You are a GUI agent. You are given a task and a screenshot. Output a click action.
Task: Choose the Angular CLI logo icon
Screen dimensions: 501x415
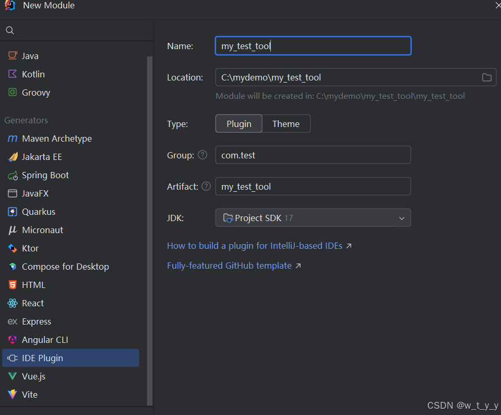pyautogui.click(x=13, y=340)
